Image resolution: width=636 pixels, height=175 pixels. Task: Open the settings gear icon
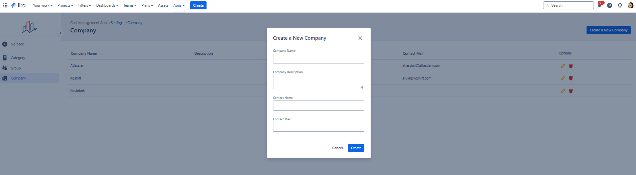point(620,5)
